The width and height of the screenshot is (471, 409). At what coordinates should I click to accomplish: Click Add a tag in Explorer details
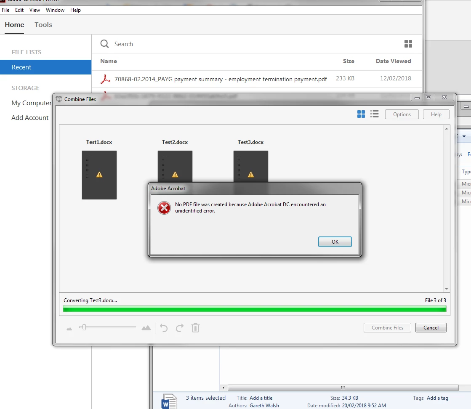(x=437, y=398)
